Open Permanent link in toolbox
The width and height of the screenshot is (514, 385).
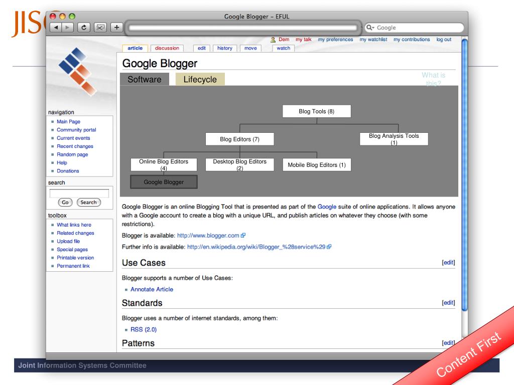pyautogui.click(x=73, y=266)
